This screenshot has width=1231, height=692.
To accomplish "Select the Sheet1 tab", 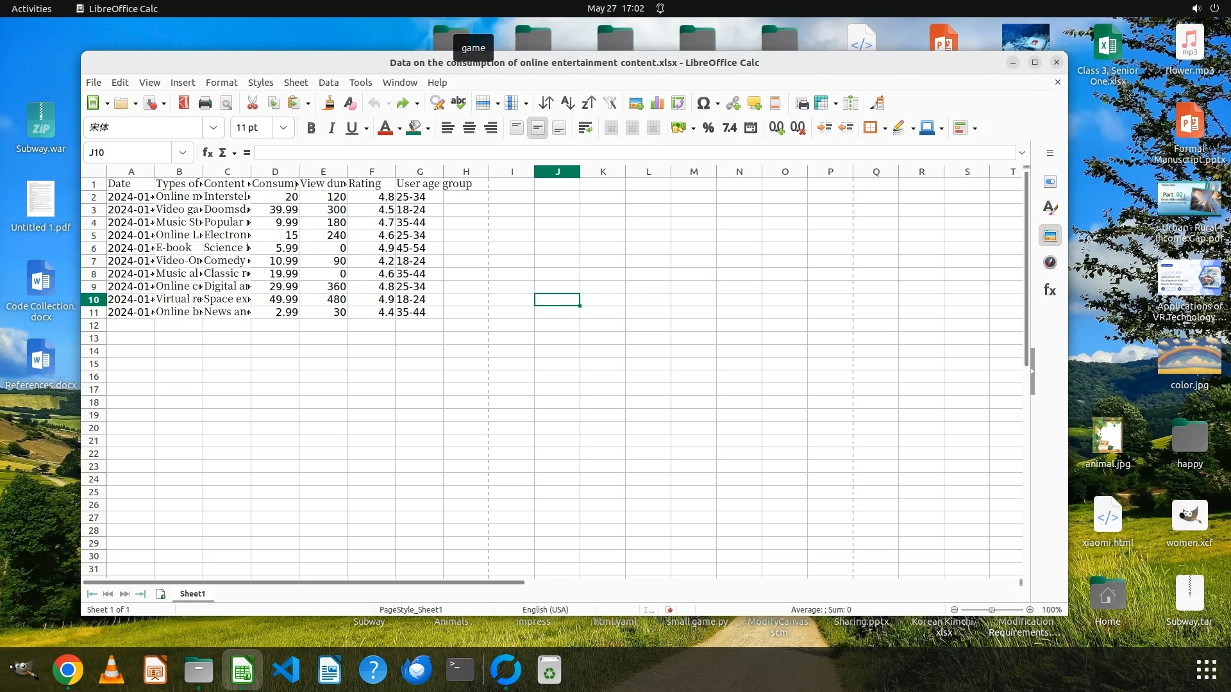I will 192,593.
